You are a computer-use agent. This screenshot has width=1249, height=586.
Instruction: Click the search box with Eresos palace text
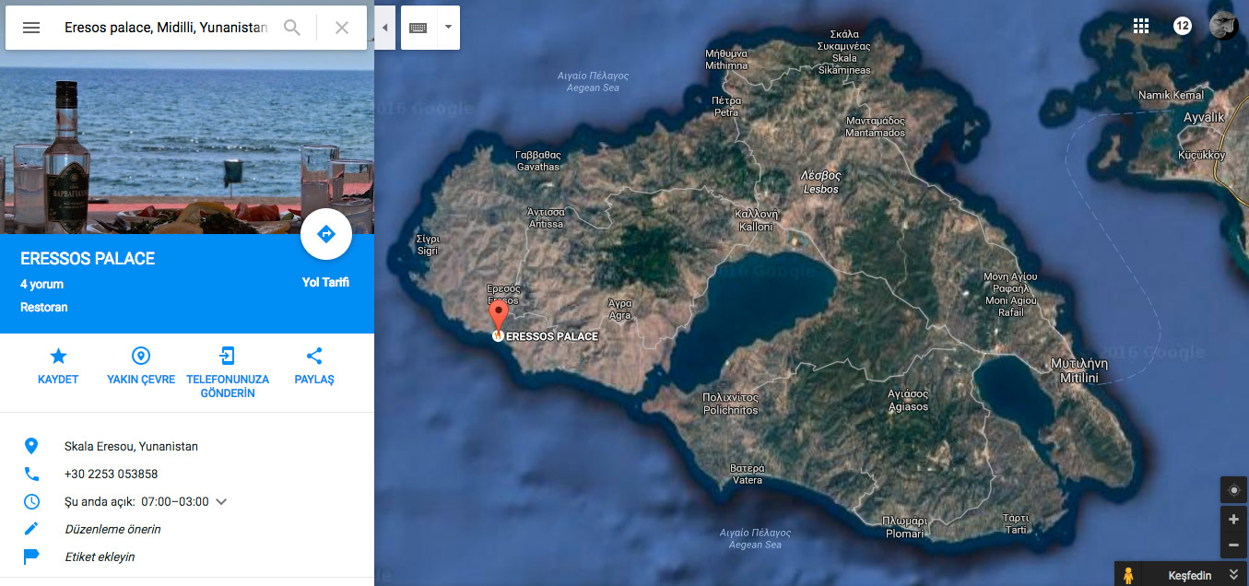pyautogui.click(x=166, y=28)
